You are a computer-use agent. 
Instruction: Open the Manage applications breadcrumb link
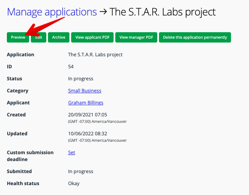click(52, 12)
